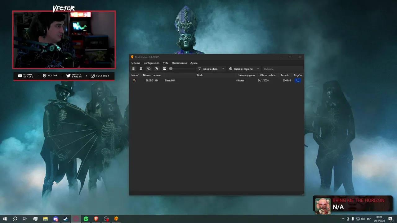Click the European flag region icon
This screenshot has height=223, width=397.
tap(298, 81)
